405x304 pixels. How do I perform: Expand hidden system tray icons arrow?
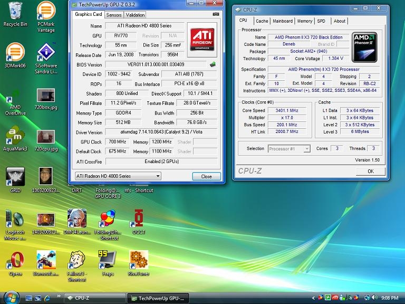click(x=313, y=298)
